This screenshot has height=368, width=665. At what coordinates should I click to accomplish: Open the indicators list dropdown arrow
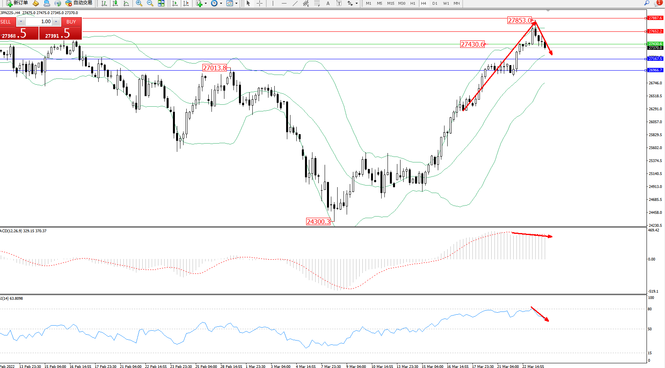[x=206, y=4]
